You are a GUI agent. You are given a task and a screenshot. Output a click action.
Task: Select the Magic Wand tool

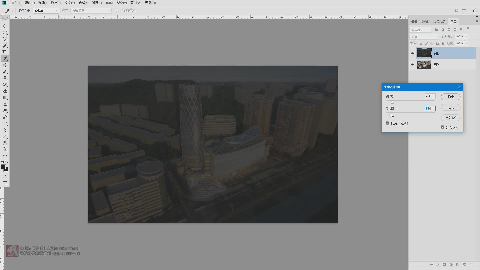tap(5, 46)
